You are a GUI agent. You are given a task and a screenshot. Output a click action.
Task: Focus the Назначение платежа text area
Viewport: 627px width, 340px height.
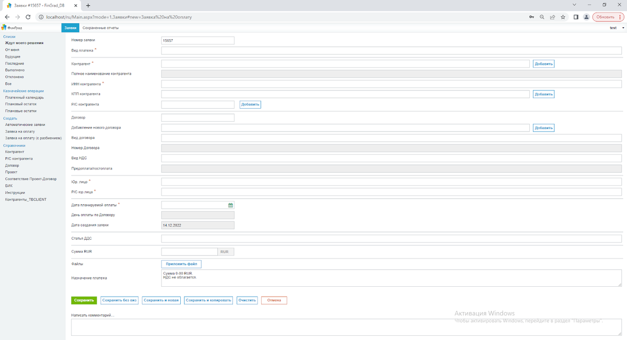pos(391,278)
